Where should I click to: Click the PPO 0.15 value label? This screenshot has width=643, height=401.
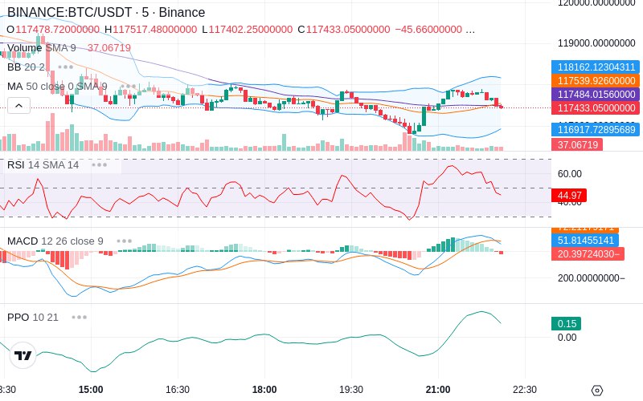pyautogui.click(x=567, y=324)
